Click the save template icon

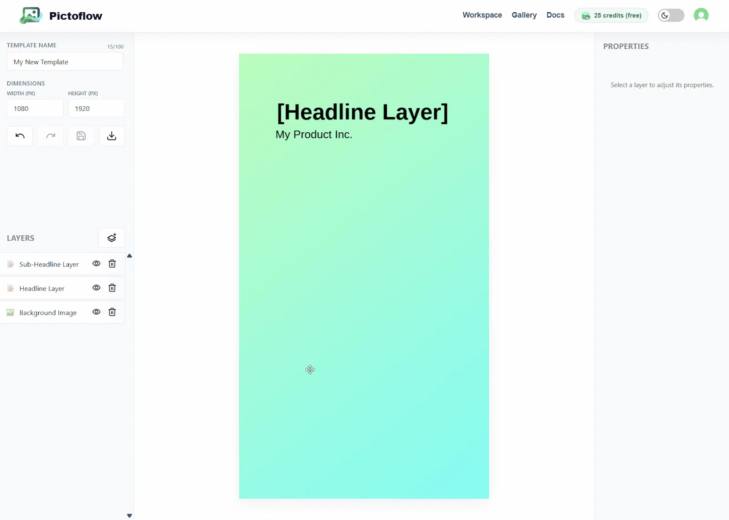(x=81, y=136)
